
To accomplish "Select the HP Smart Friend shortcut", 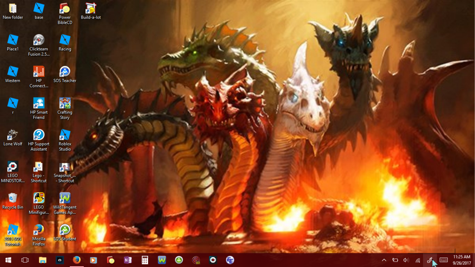I will [39, 109].
